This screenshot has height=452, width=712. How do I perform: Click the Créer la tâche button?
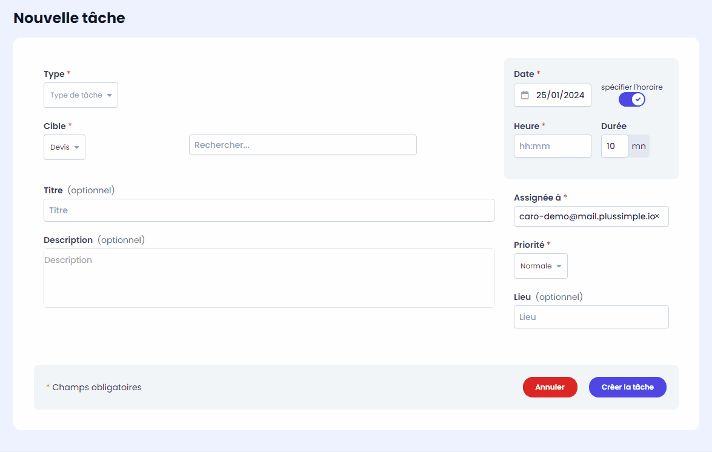(x=628, y=387)
